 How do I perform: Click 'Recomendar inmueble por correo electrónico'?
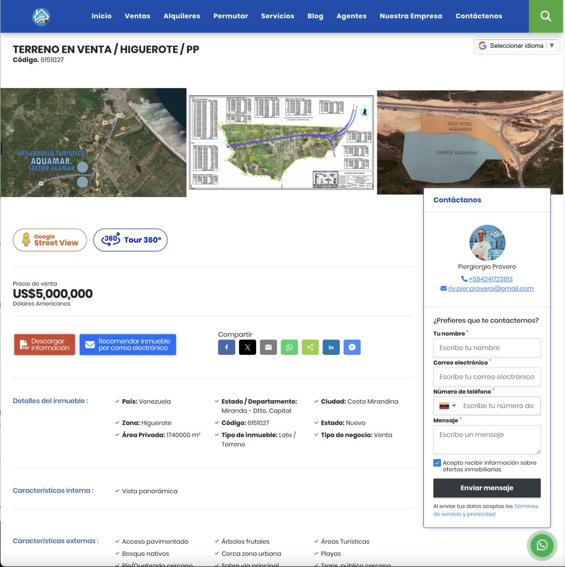pos(128,344)
